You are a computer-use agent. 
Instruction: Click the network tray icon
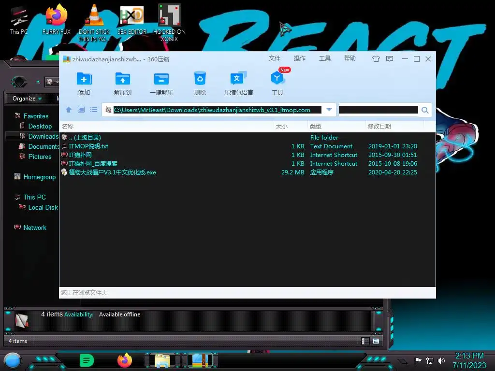pyautogui.click(x=430, y=360)
